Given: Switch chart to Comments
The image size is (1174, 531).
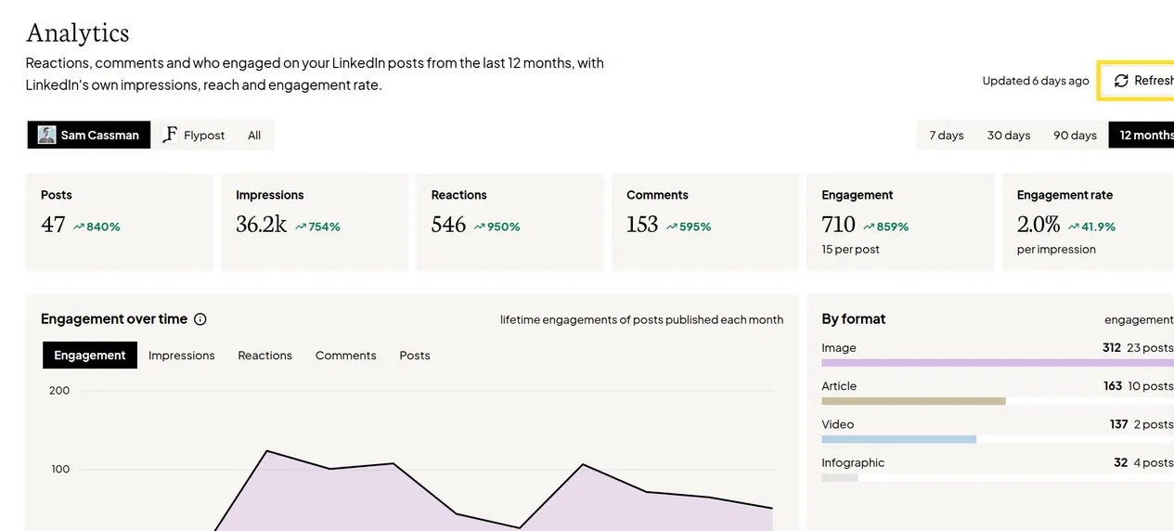Looking at the screenshot, I should click(345, 356).
